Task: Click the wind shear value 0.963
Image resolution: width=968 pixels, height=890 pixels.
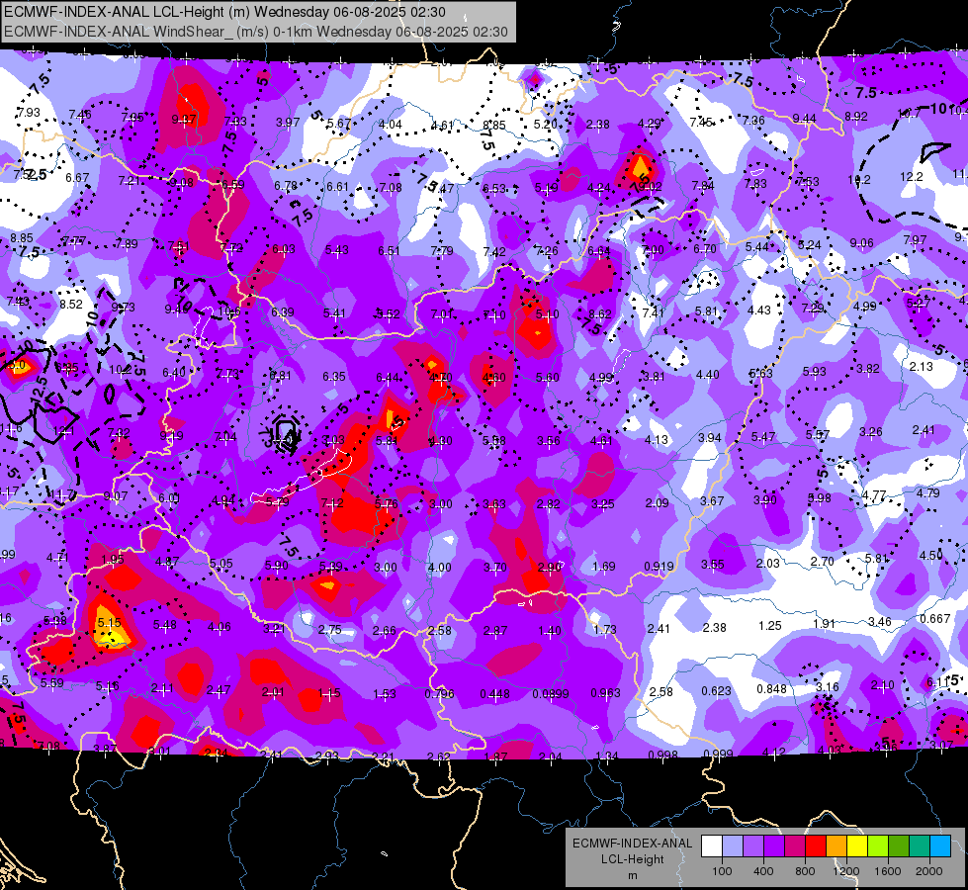Action: click(605, 693)
